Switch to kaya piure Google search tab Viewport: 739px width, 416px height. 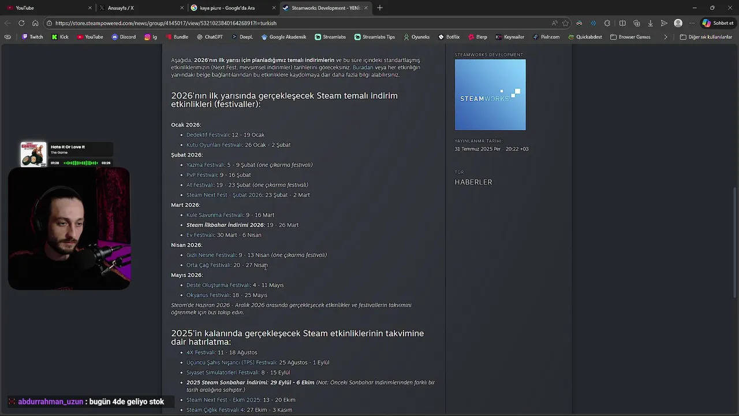[233, 8]
